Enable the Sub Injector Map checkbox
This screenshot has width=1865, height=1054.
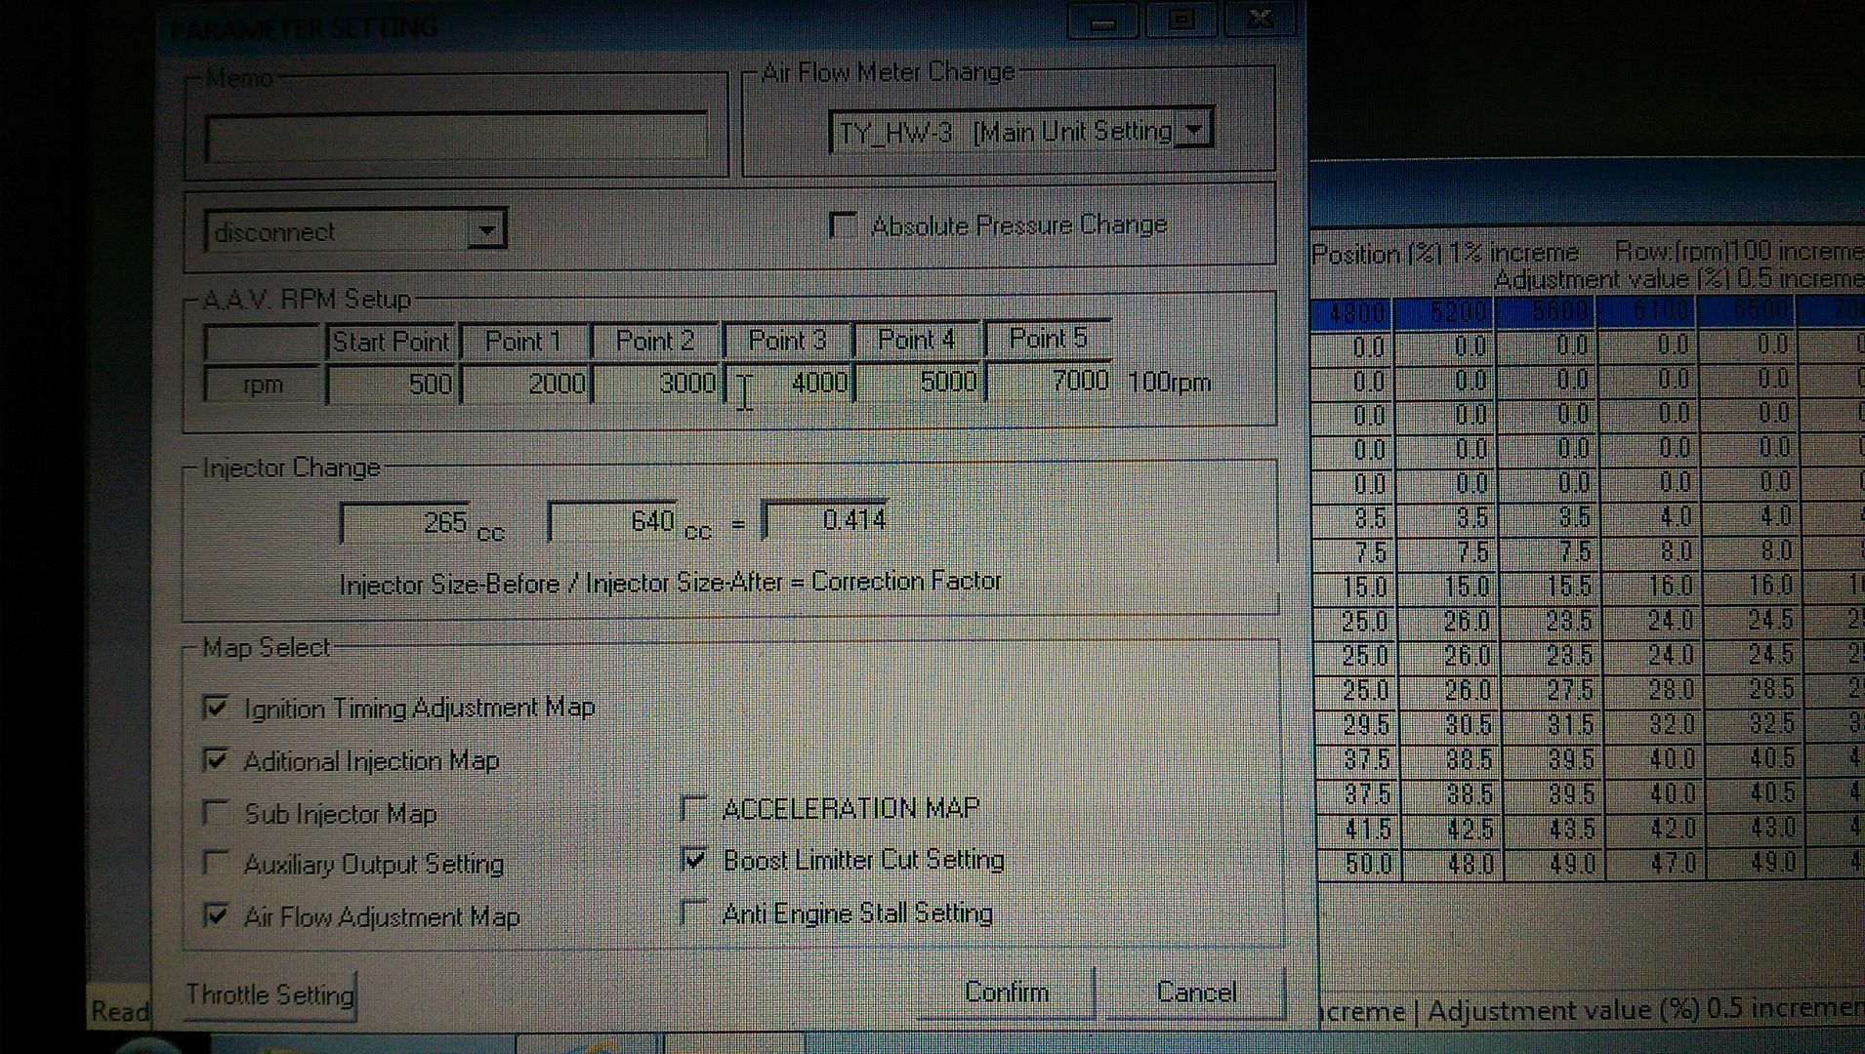tap(215, 813)
